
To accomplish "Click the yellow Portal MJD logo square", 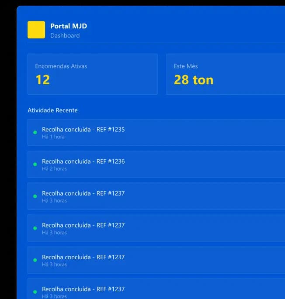I will [36, 30].
